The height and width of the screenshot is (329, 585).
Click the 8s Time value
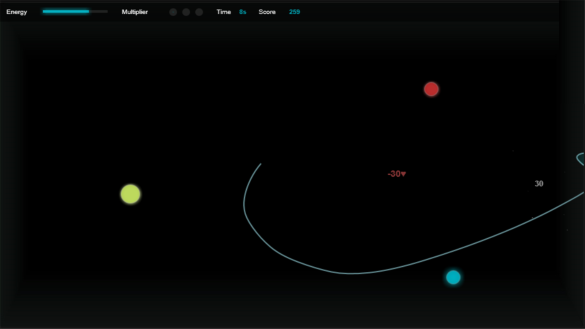point(243,12)
